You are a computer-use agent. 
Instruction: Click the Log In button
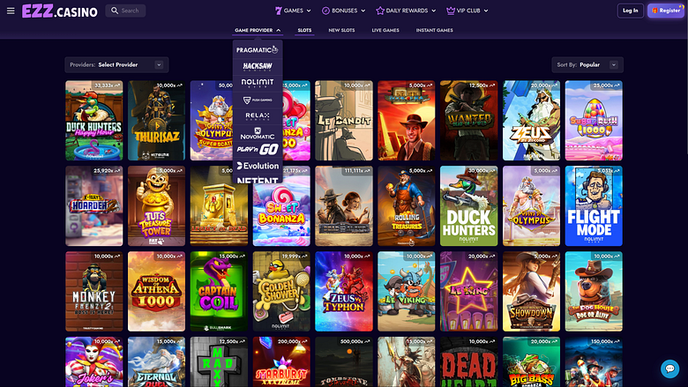[x=630, y=11]
